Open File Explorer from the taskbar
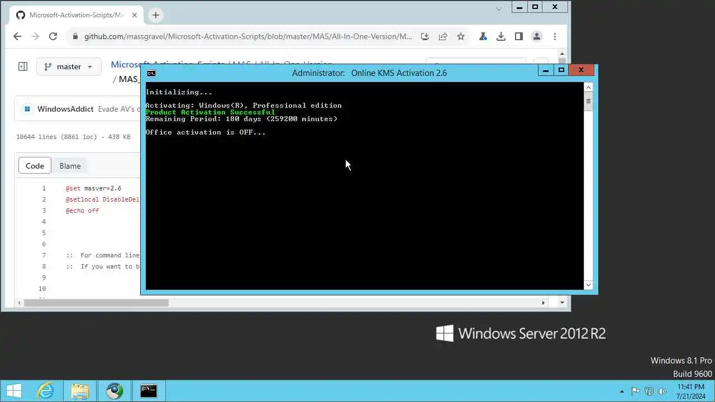 pos(80,391)
